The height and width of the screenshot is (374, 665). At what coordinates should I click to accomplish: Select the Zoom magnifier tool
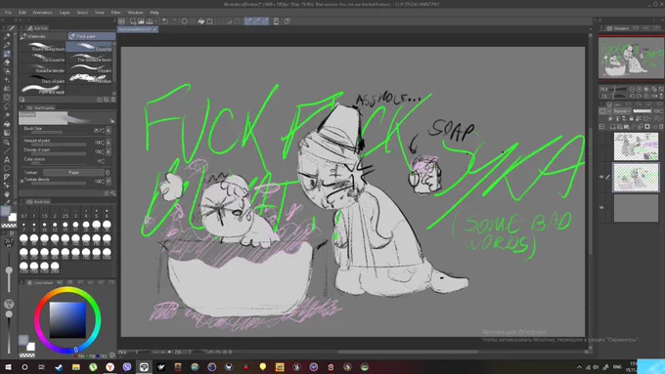[x=7, y=142]
